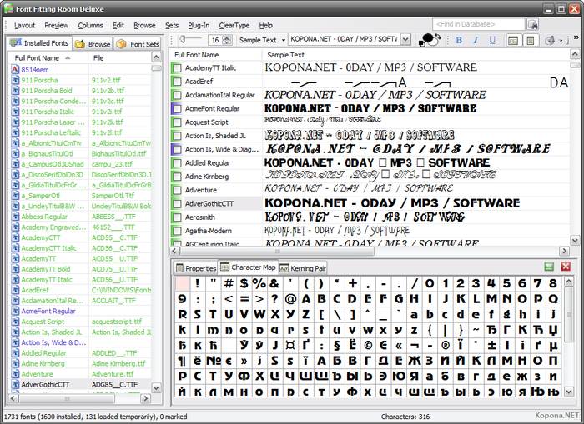Click the printer icon in toolbar
584x424 pixels.
click(x=551, y=40)
